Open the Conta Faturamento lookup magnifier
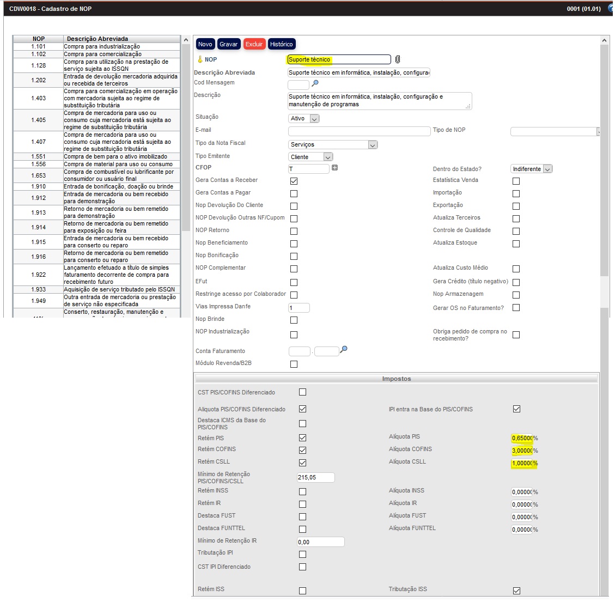 [344, 350]
